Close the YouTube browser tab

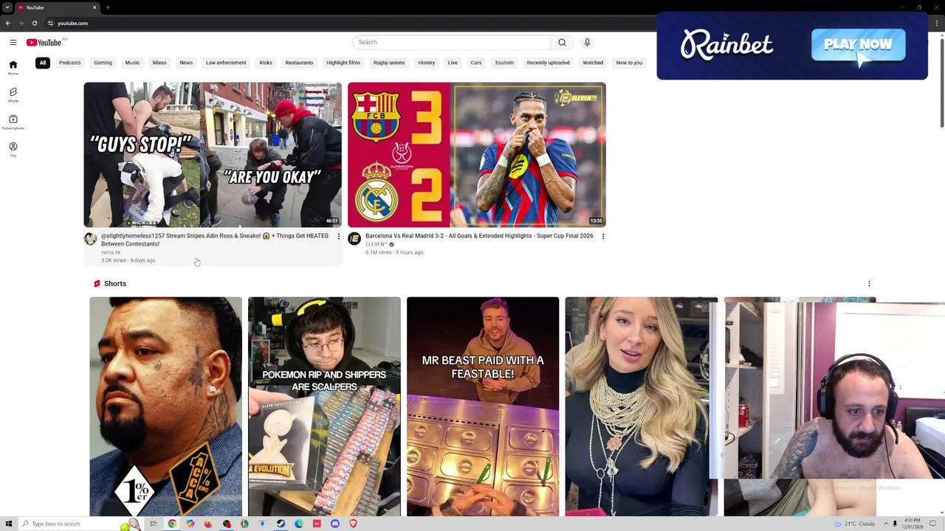(x=94, y=7)
